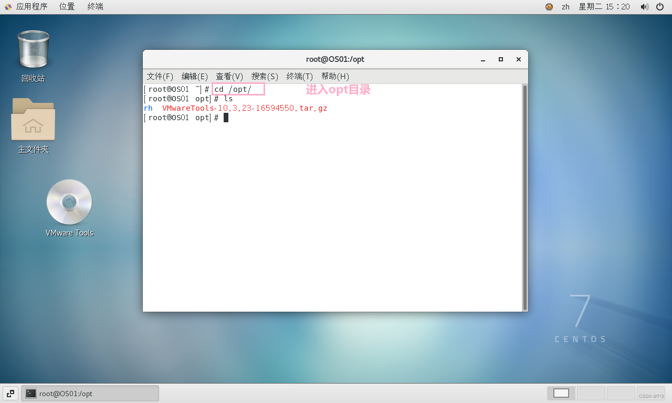Open the 编辑(E) menu in the terminal
The height and width of the screenshot is (403, 672).
(x=195, y=76)
